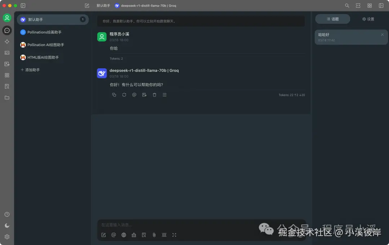389x245 pixels.
Task: Open the translation sidebar icon
Action: [7, 64]
